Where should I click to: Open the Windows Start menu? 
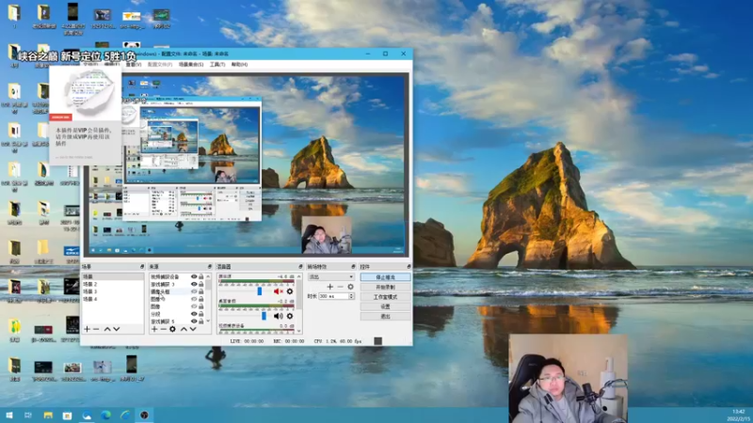[9, 415]
